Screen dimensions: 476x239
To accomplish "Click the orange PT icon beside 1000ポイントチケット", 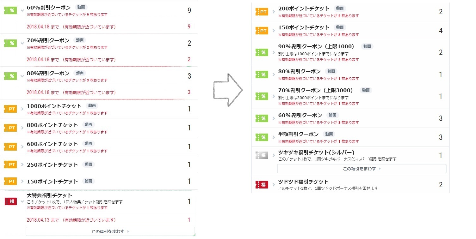I will click(10, 109).
